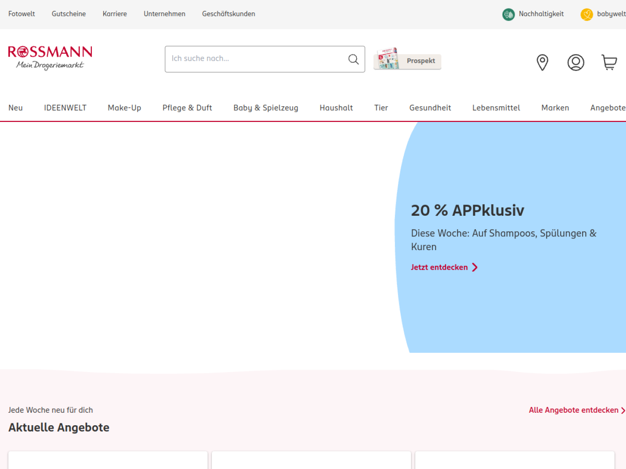Click the chevron next to Jetzt entdecken
The width and height of the screenshot is (626, 469).
point(475,267)
